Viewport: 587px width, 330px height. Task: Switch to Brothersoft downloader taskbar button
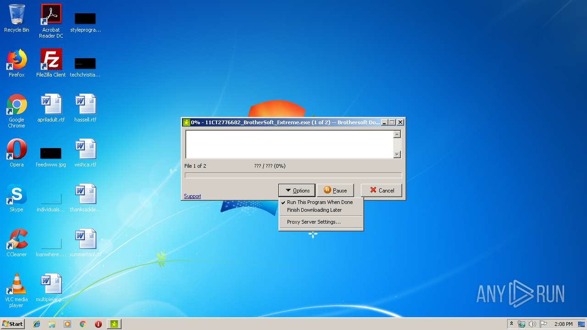tap(114, 324)
